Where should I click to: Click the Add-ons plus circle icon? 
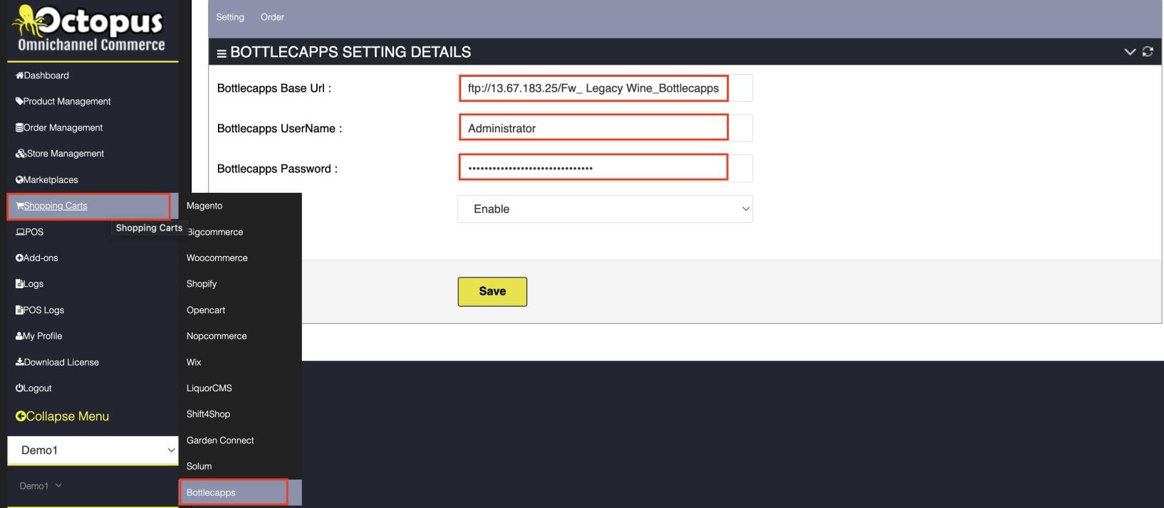tap(19, 258)
